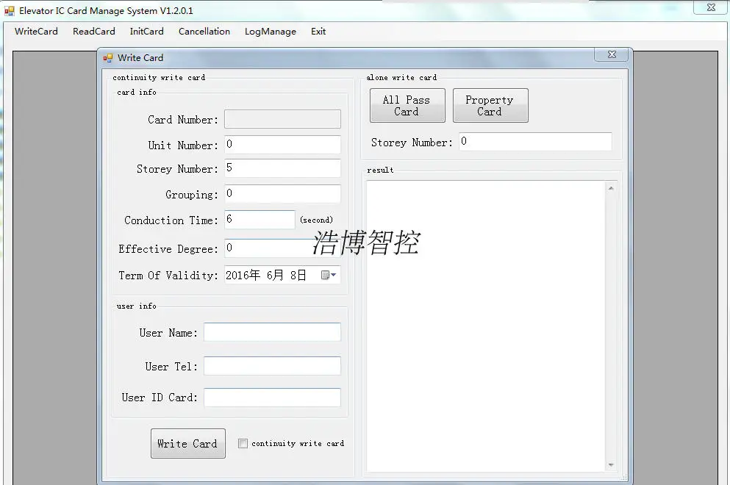Select the month 6月 in the date field
The height and width of the screenshot is (485, 730).
click(275, 275)
